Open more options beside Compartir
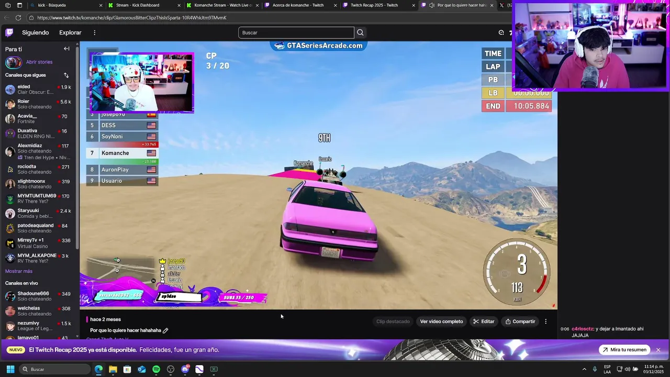The height and width of the screenshot is (377, 670). pos(545,321)
